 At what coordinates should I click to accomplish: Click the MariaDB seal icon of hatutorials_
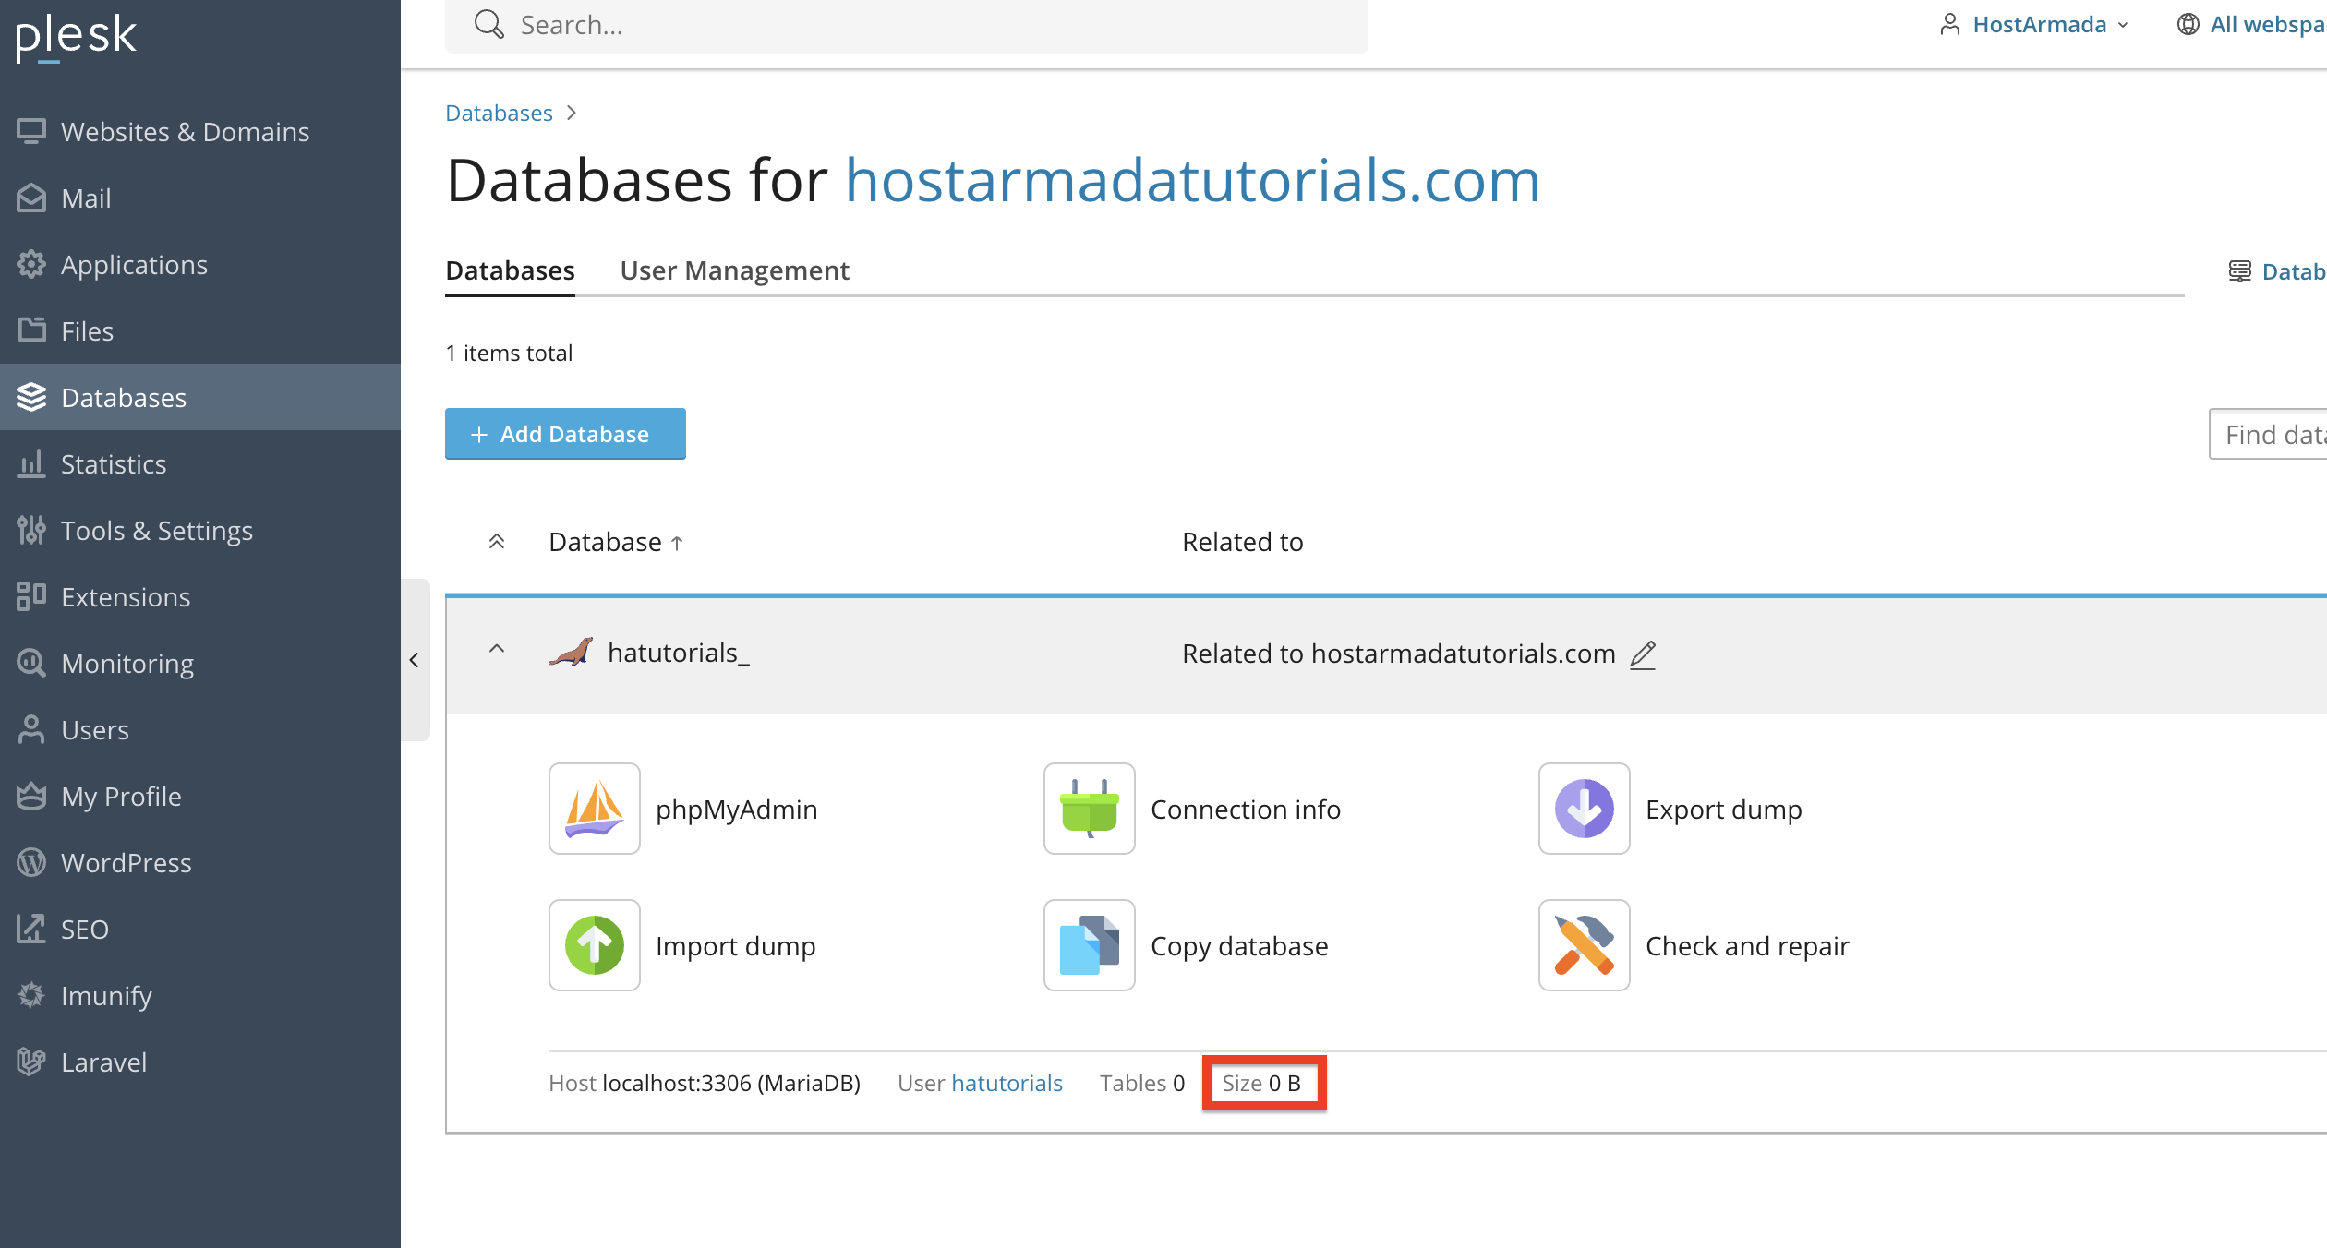pyautogui.click(x=571, y=653)
